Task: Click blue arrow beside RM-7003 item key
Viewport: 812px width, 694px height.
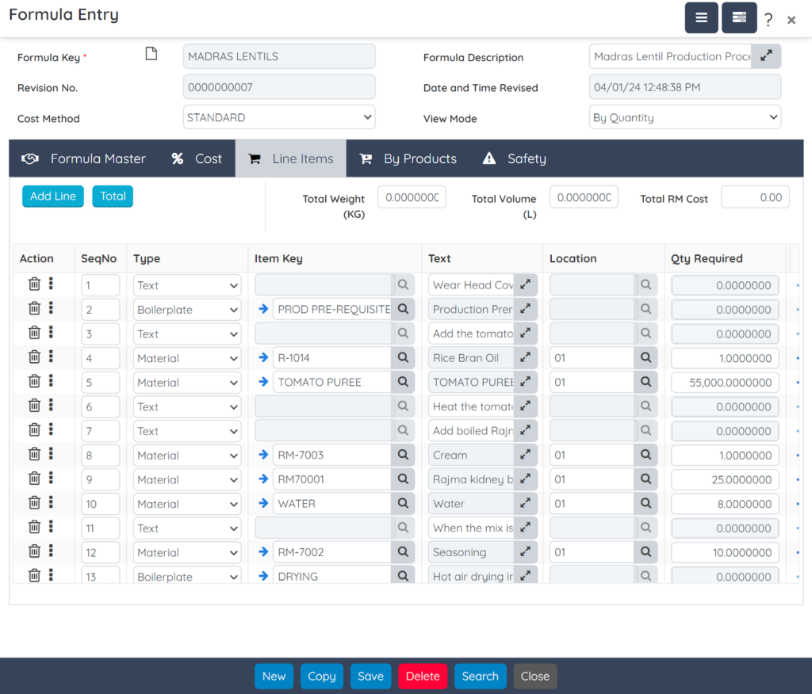Action: coord(263,456)
